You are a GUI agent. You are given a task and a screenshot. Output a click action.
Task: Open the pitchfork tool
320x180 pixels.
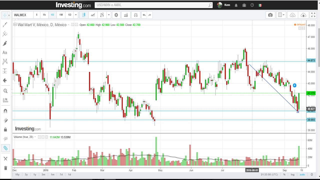(x=5, y=34)
